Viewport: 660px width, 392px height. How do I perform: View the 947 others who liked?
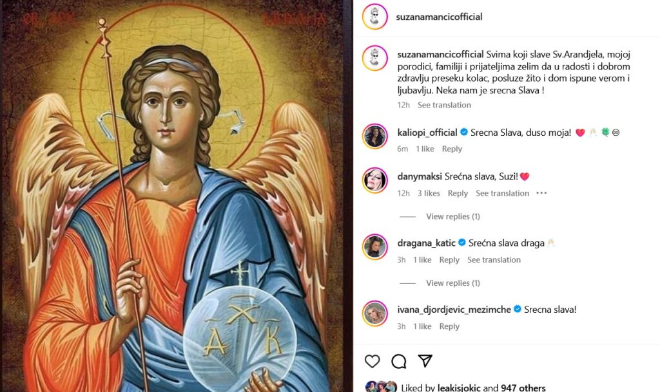(523, 387)
